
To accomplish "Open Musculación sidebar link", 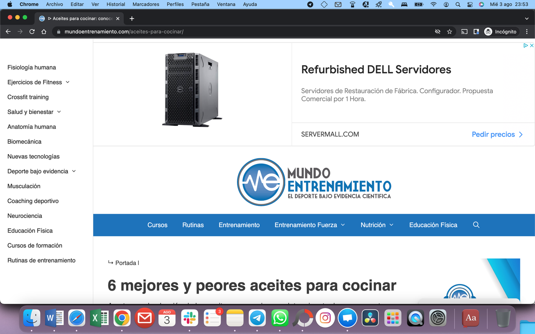I will pos(24,186).
